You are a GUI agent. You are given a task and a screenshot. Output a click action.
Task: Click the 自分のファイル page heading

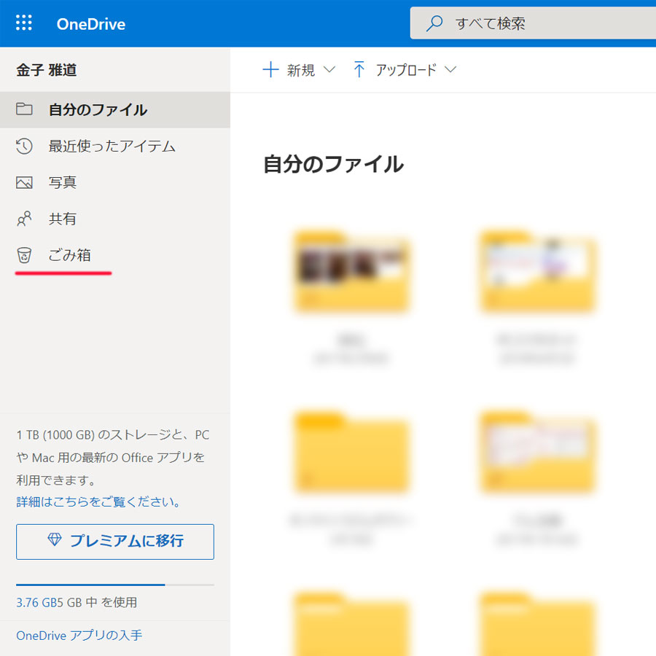(x=333, y=164)
